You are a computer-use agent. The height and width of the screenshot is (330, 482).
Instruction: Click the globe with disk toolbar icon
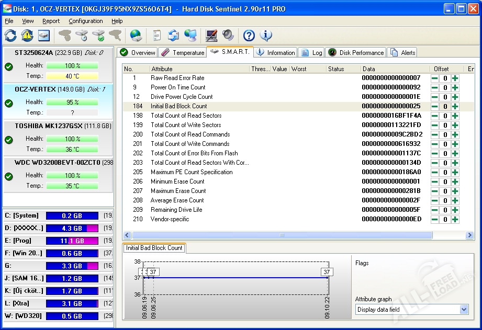tap(136, 36)
